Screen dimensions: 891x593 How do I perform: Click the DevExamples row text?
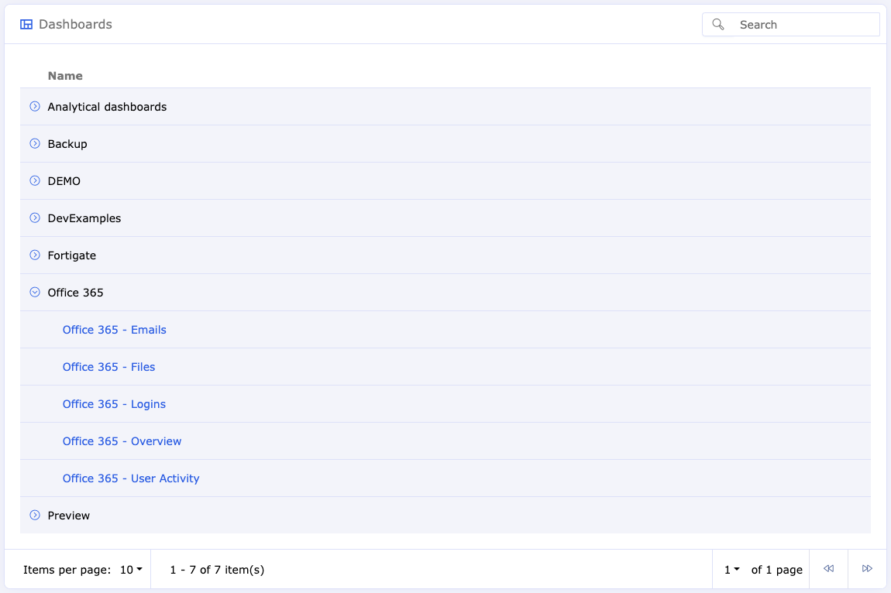84,218
